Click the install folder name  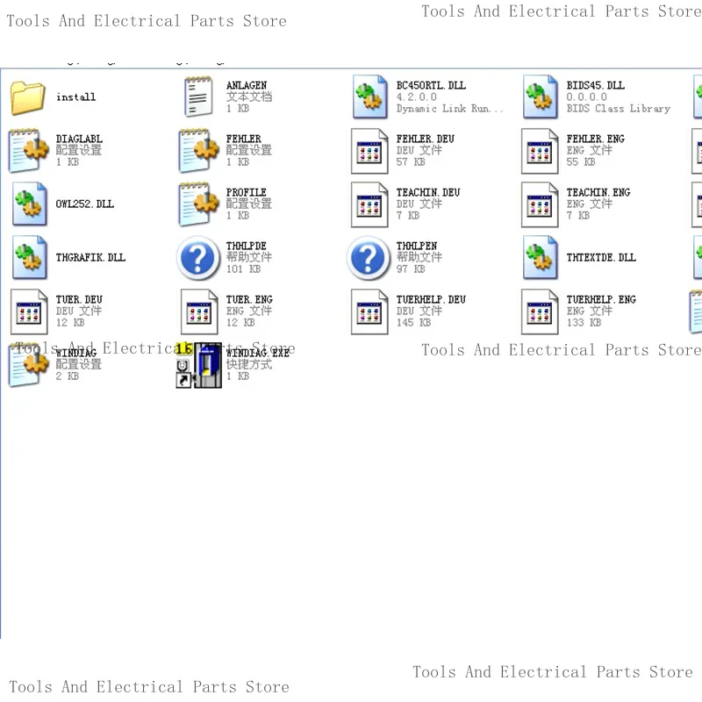click(76, 97)
